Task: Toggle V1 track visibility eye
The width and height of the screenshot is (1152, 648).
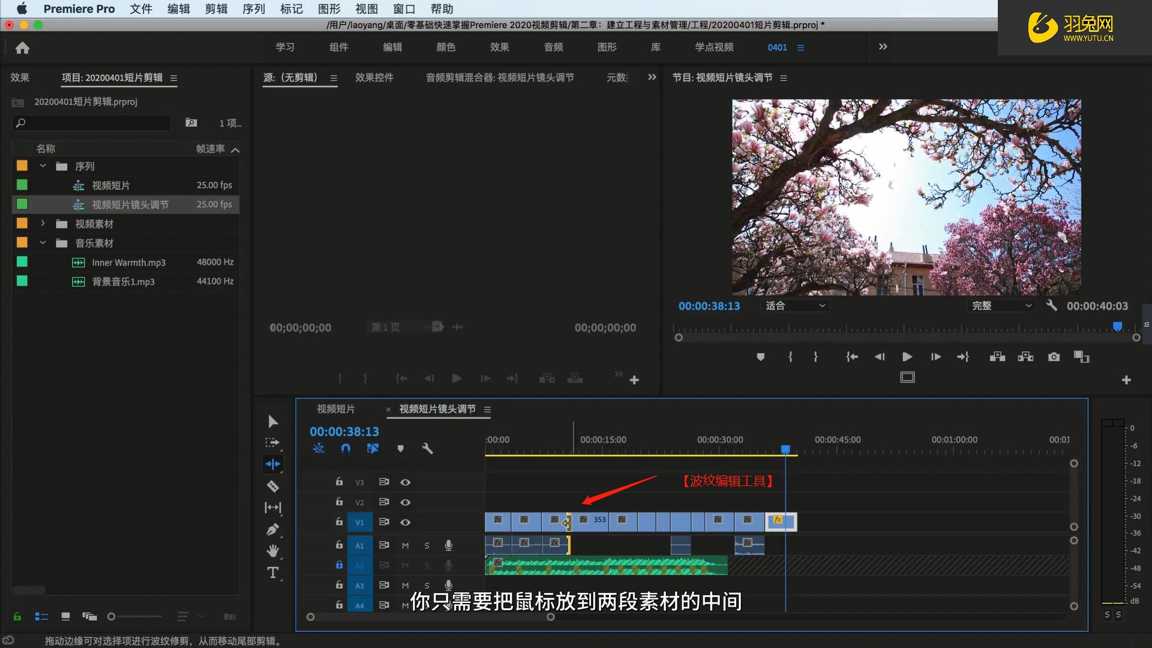Action: click(406, 522)
